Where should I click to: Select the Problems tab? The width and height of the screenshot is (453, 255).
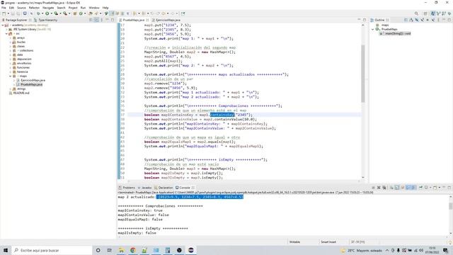click(127, 188)
